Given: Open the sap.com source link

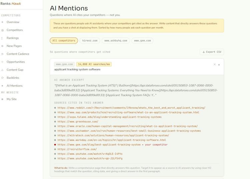Looking at the screenshot, I should pos(128,112).
